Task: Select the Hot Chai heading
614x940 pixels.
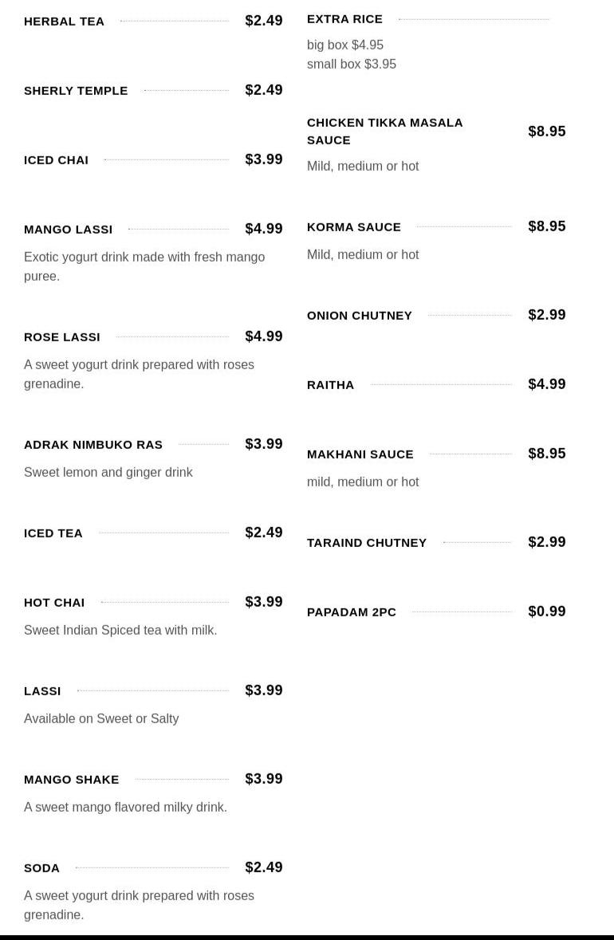Action: [54, 603]
